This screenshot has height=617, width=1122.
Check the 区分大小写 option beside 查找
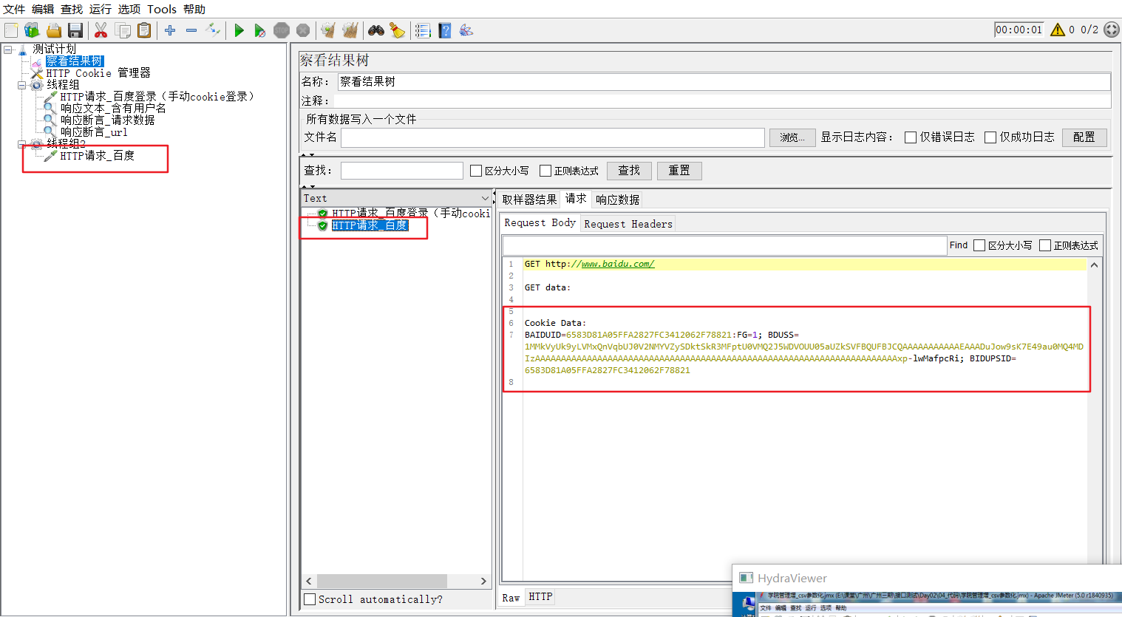pyautogui.click(x=476, y=170)
